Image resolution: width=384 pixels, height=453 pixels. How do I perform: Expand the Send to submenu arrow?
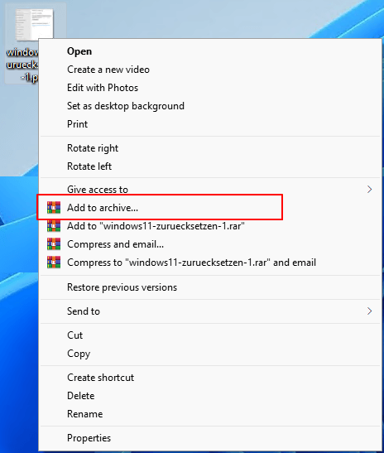coord(369,311)
